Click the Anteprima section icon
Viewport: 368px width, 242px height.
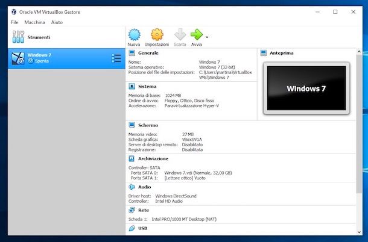point(264,53)
